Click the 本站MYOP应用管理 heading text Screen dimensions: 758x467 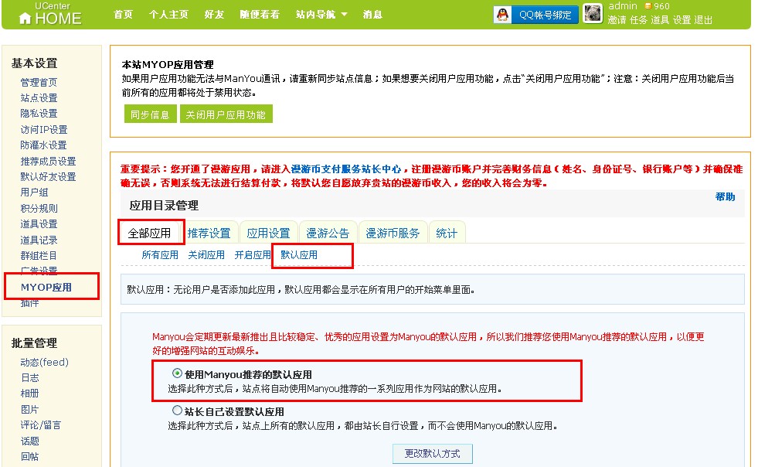click(168, 64)
